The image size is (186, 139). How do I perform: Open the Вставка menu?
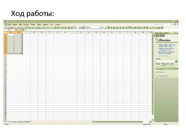click(26, 24)
